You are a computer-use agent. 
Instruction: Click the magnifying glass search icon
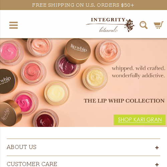tap(144, 25)
